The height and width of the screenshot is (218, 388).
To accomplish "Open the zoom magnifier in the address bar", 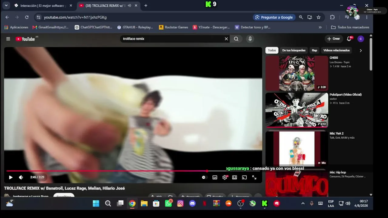I will click(x=301, y=17).
